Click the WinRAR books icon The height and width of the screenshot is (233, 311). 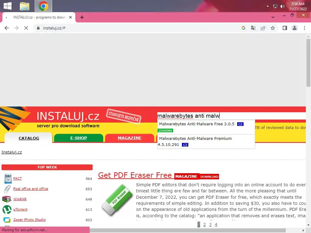tap(7, 199)
